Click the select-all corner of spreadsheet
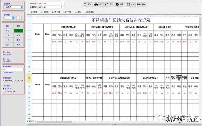Viewport: 202px width, 126px height. point(29,16)
